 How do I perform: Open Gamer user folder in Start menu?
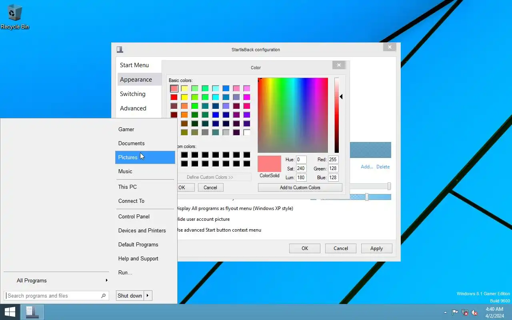coord(145,129)
